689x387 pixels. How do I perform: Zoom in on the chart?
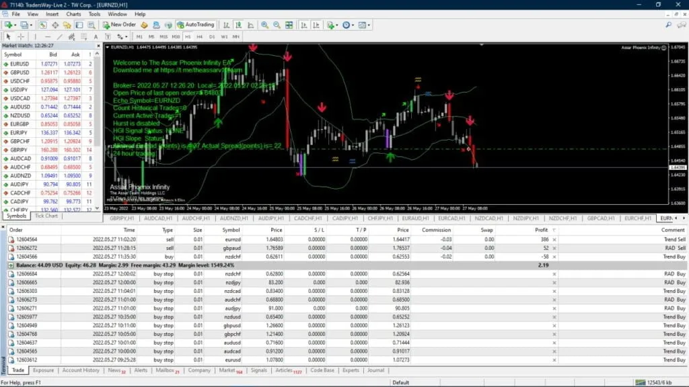(264, 25)
